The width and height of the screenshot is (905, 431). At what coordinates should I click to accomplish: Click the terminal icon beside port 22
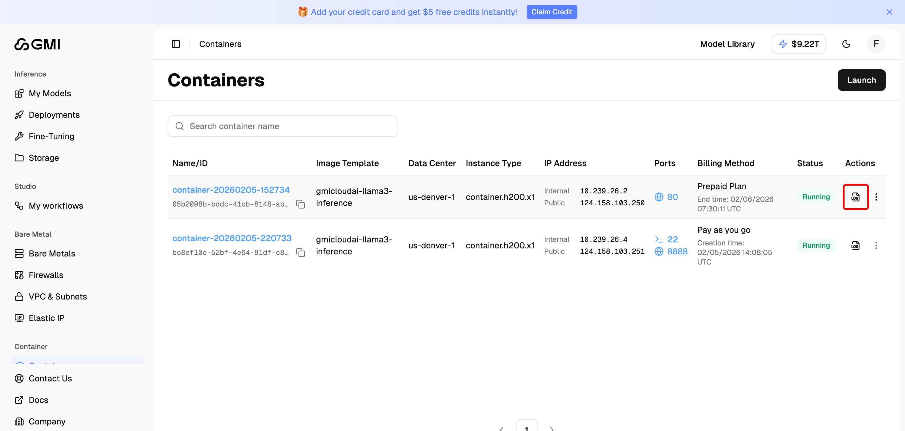pos(658,239)
